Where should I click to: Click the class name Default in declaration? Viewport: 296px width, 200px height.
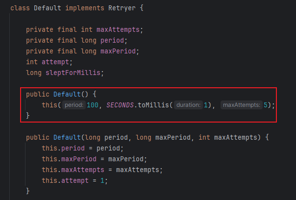[48, 8]
